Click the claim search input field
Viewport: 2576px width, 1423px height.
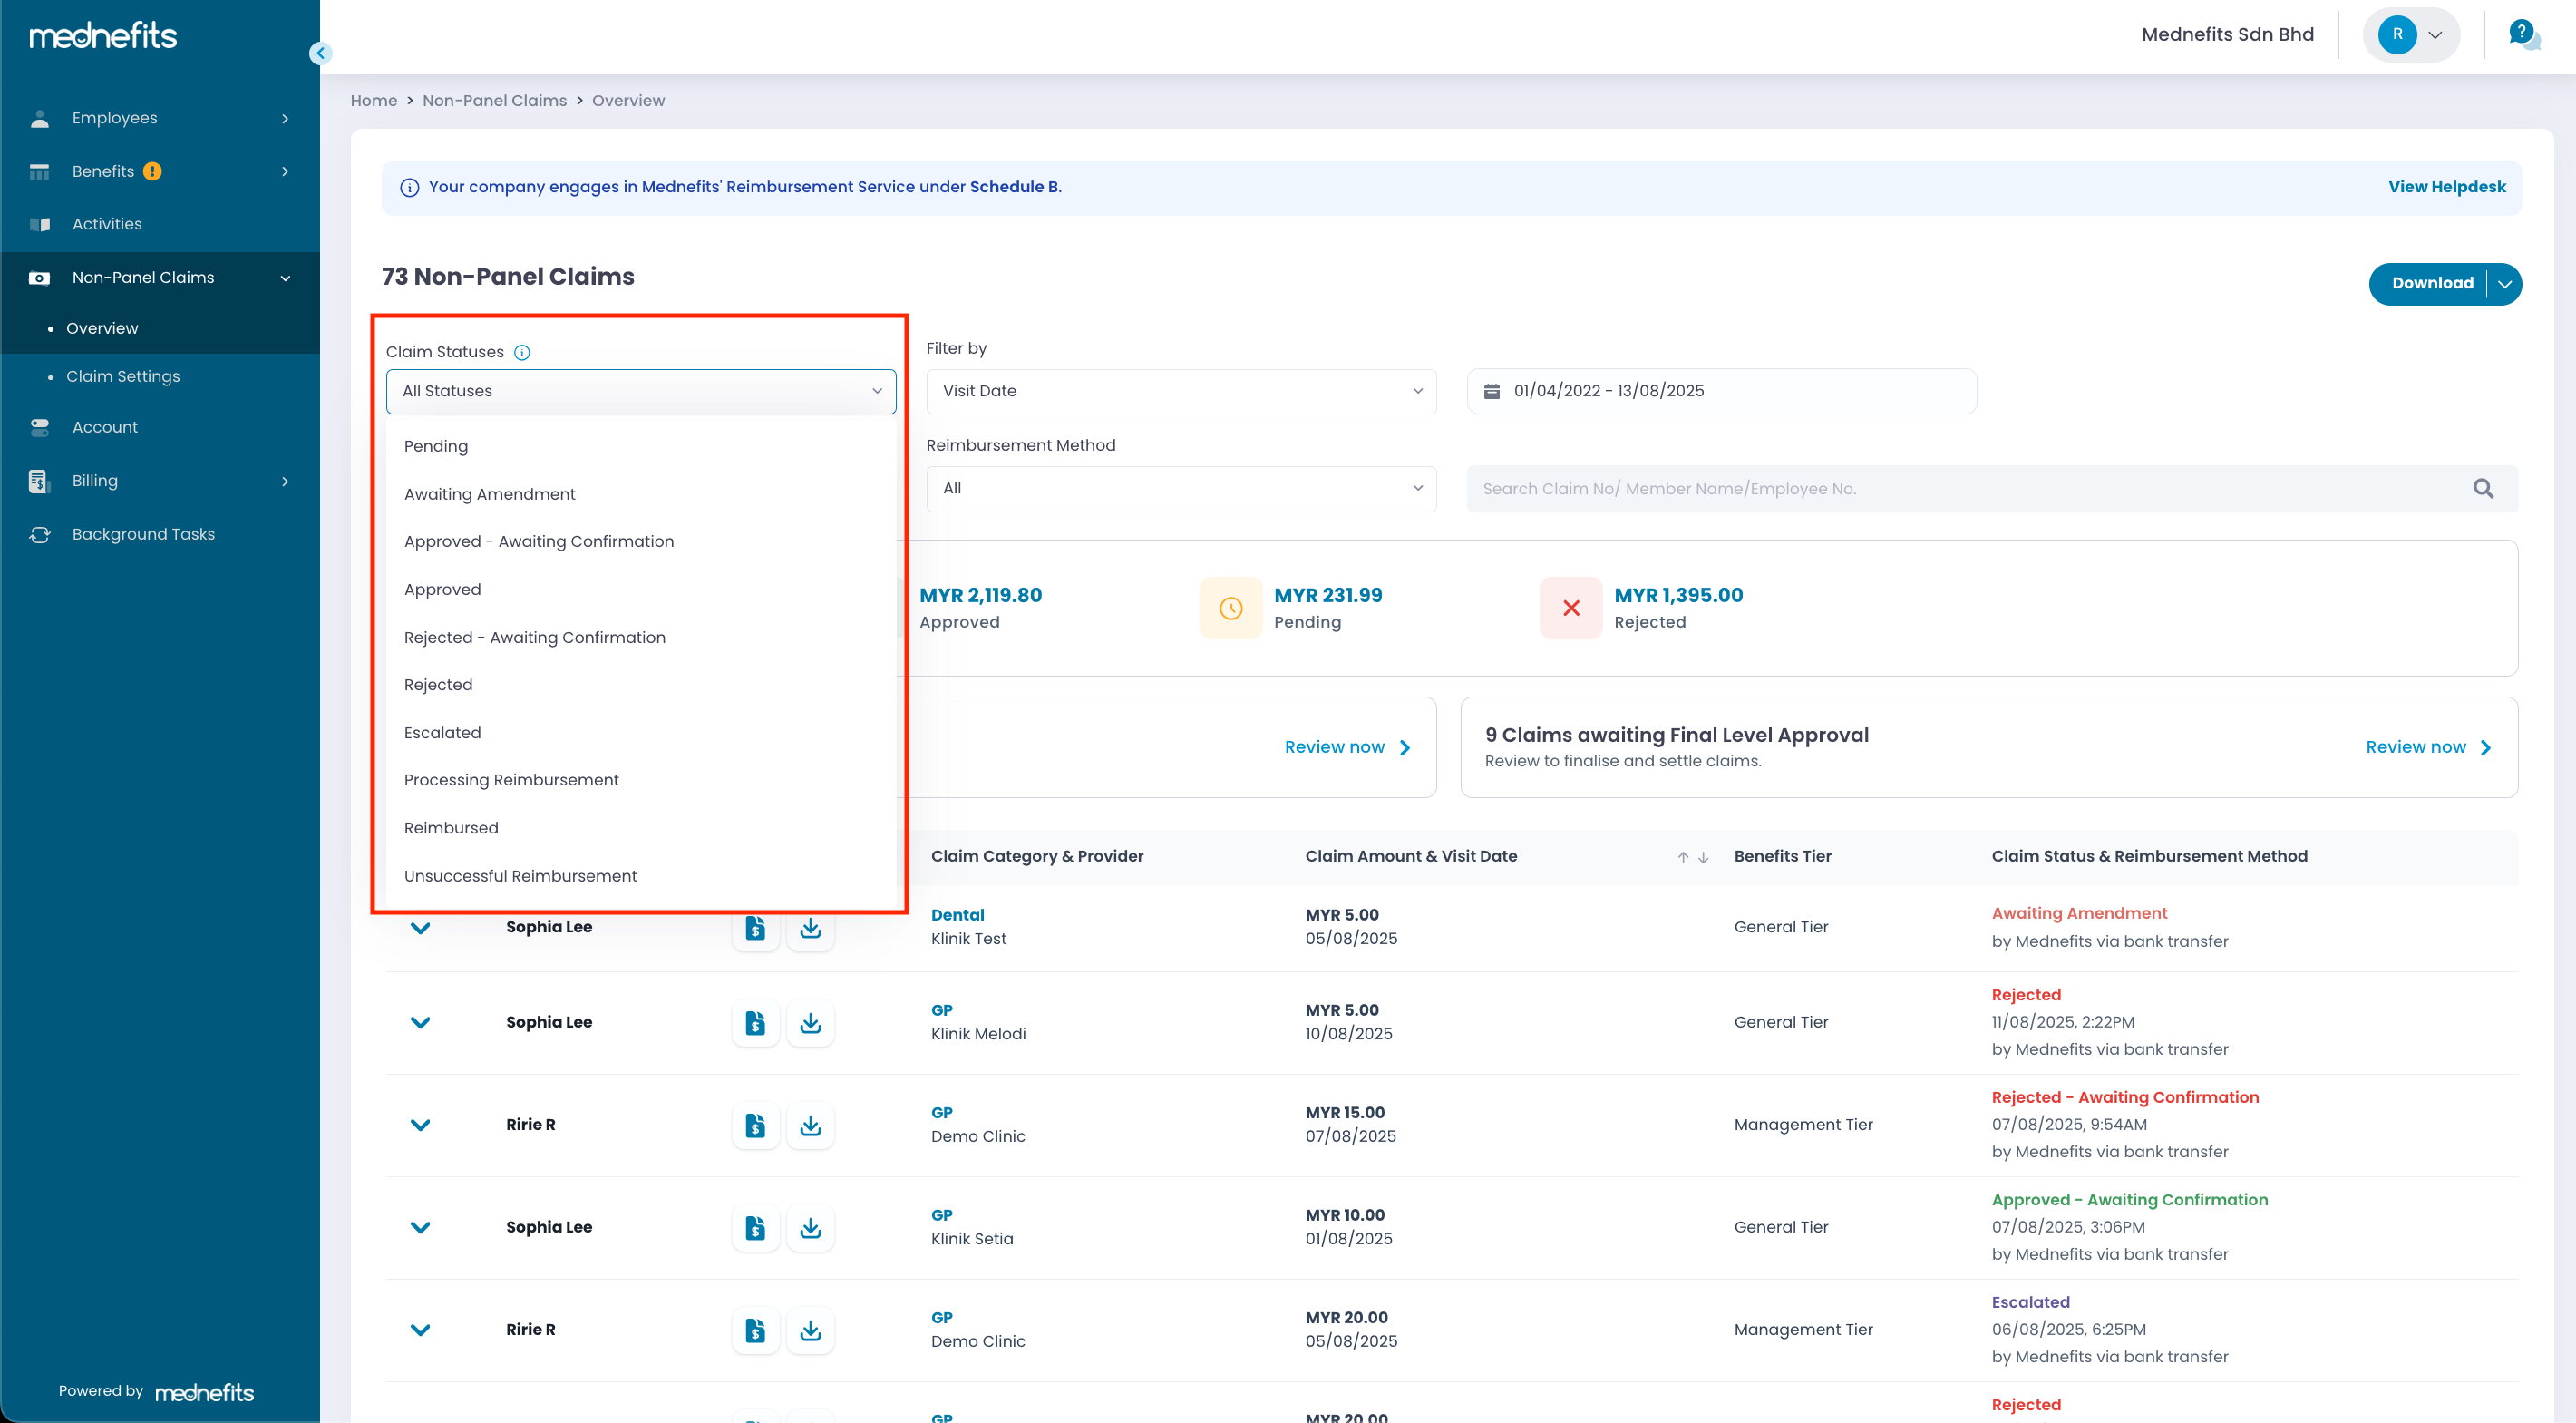[1960, 489]
